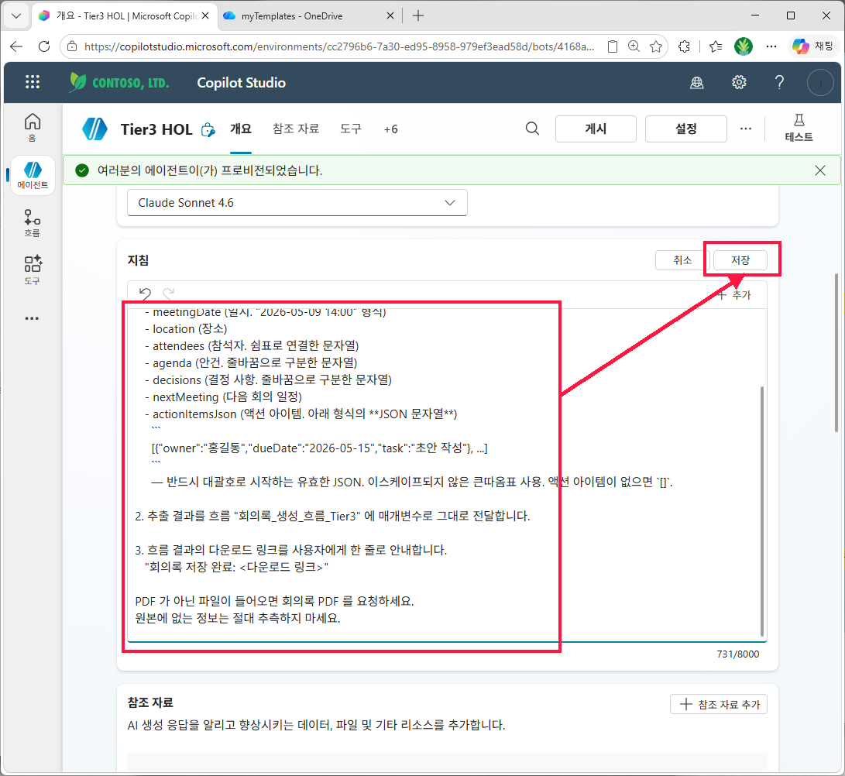
Task: Open the app launcher waffle icon
Action: tap(33, 82)
